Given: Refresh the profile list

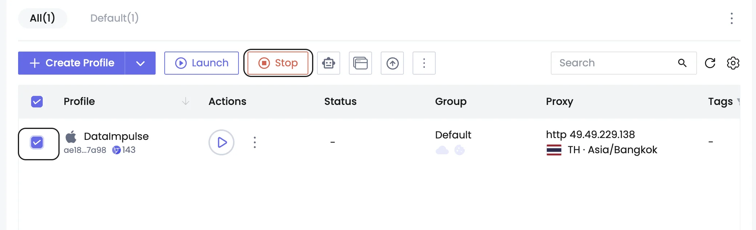Looking at the screenshot, I should (710, 63).
